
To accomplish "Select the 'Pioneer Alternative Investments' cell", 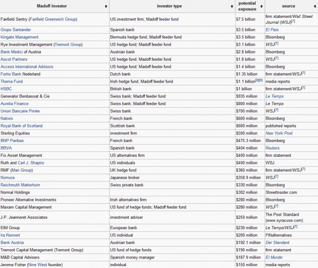I will coord(54,200).
